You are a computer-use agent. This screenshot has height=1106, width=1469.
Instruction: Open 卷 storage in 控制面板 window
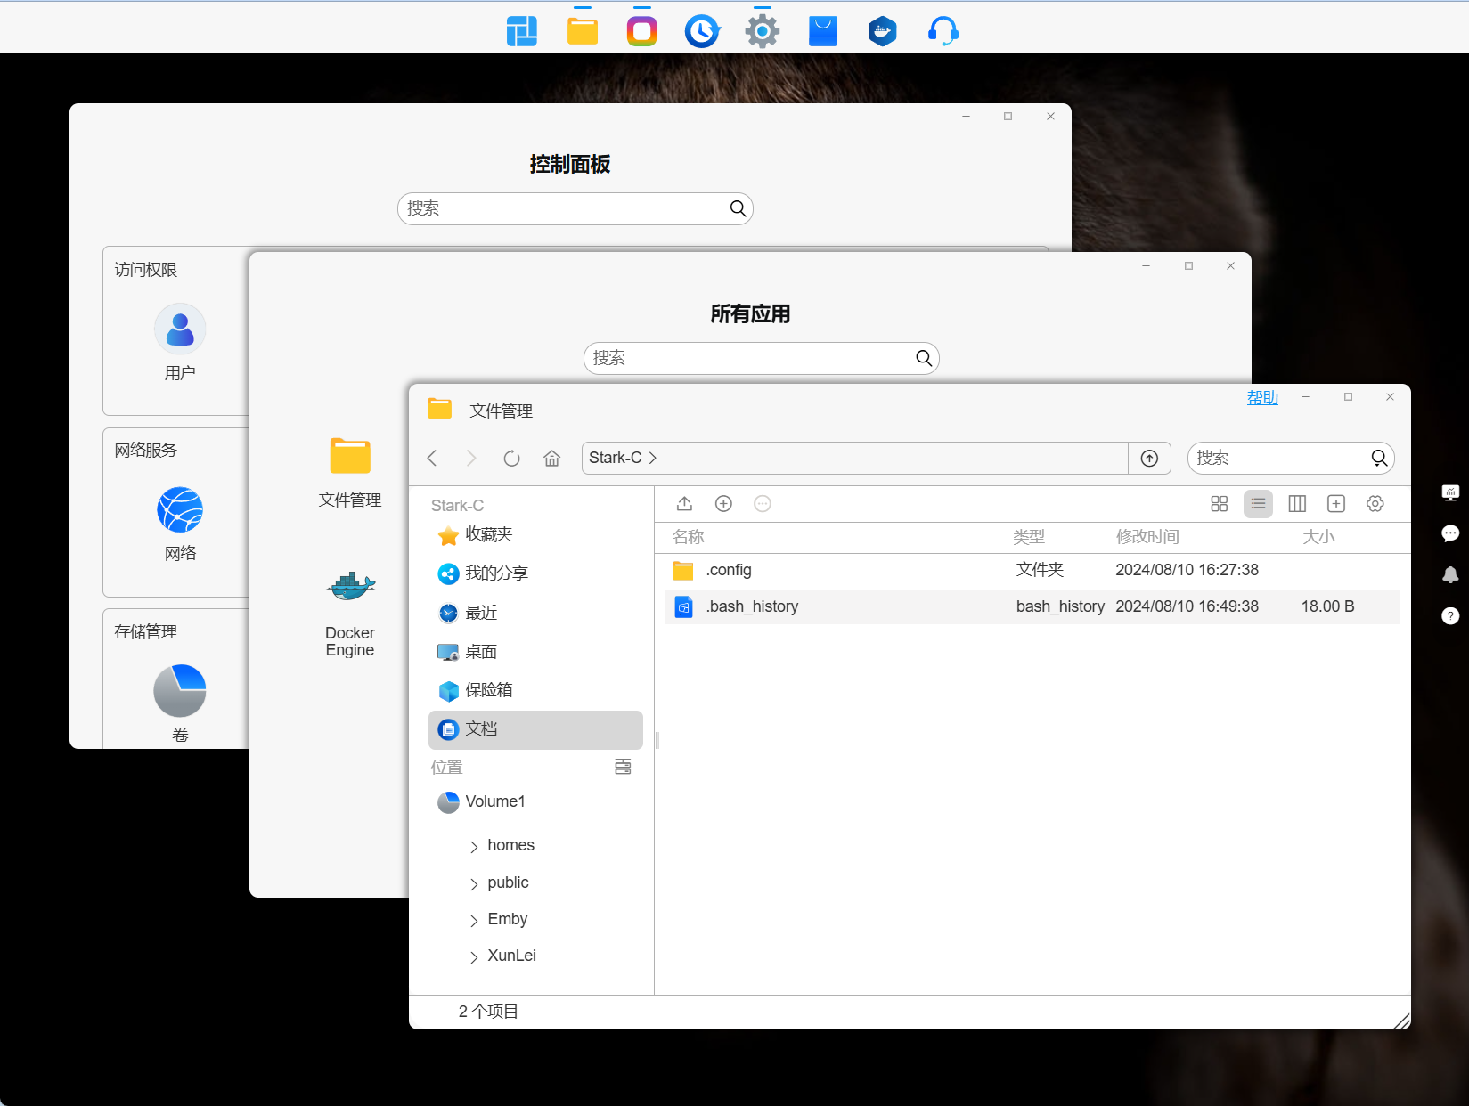pos(180,703)
